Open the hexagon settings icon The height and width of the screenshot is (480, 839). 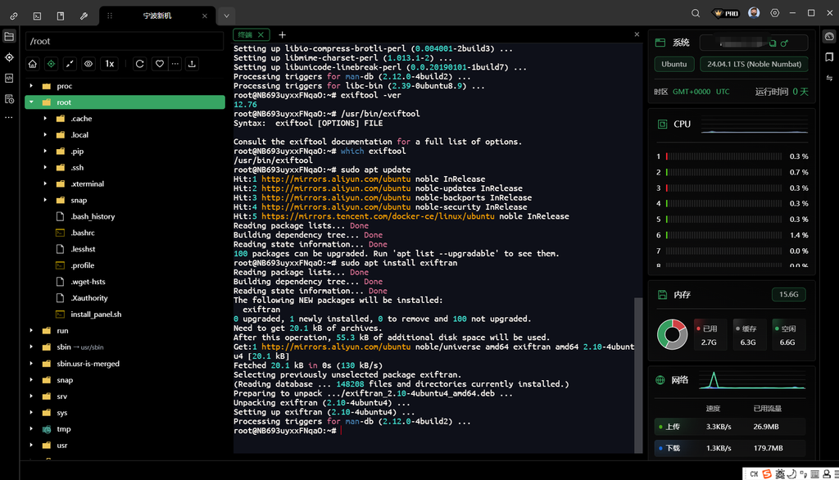point(775,13)
